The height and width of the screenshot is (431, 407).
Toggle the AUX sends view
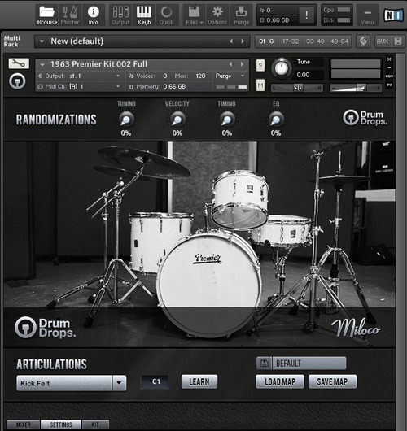[383, 41]
